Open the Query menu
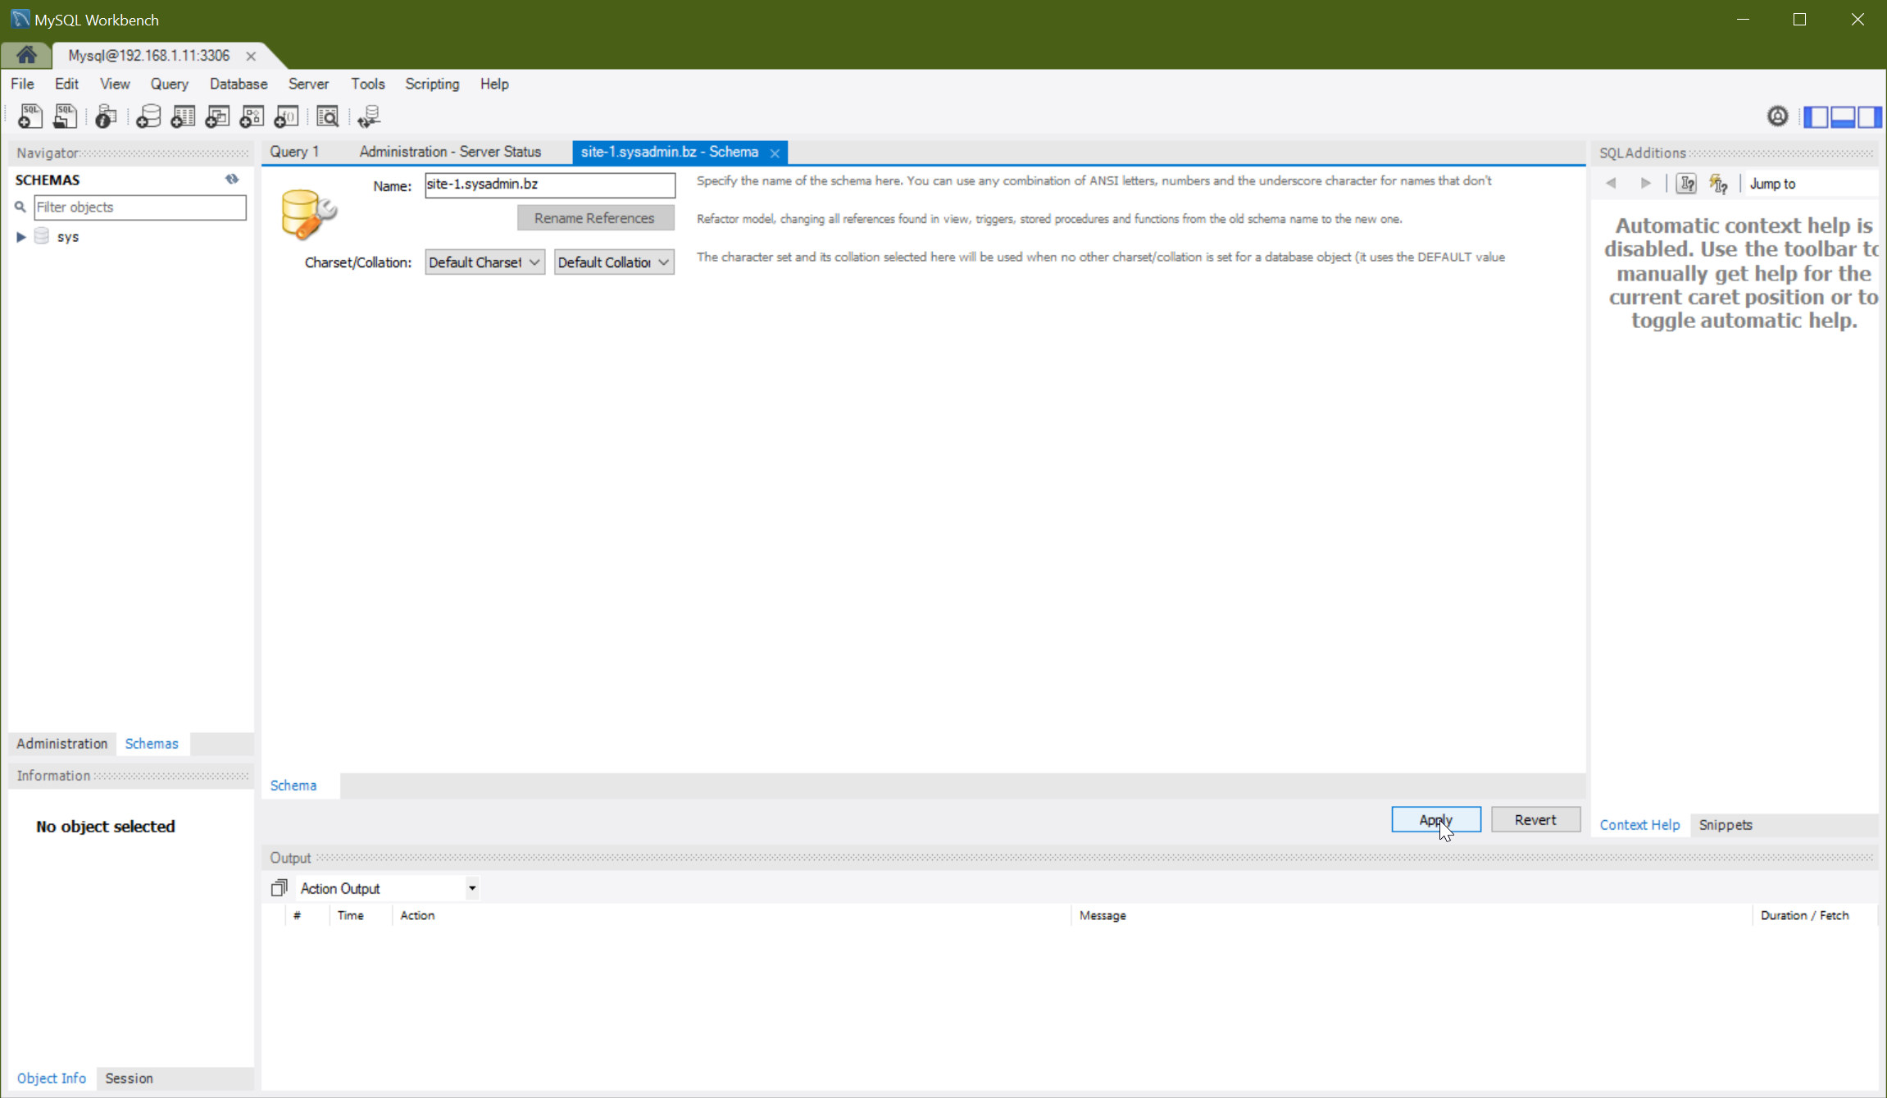The width and height of the screenshot is (1887, 1098). point(167,82)
